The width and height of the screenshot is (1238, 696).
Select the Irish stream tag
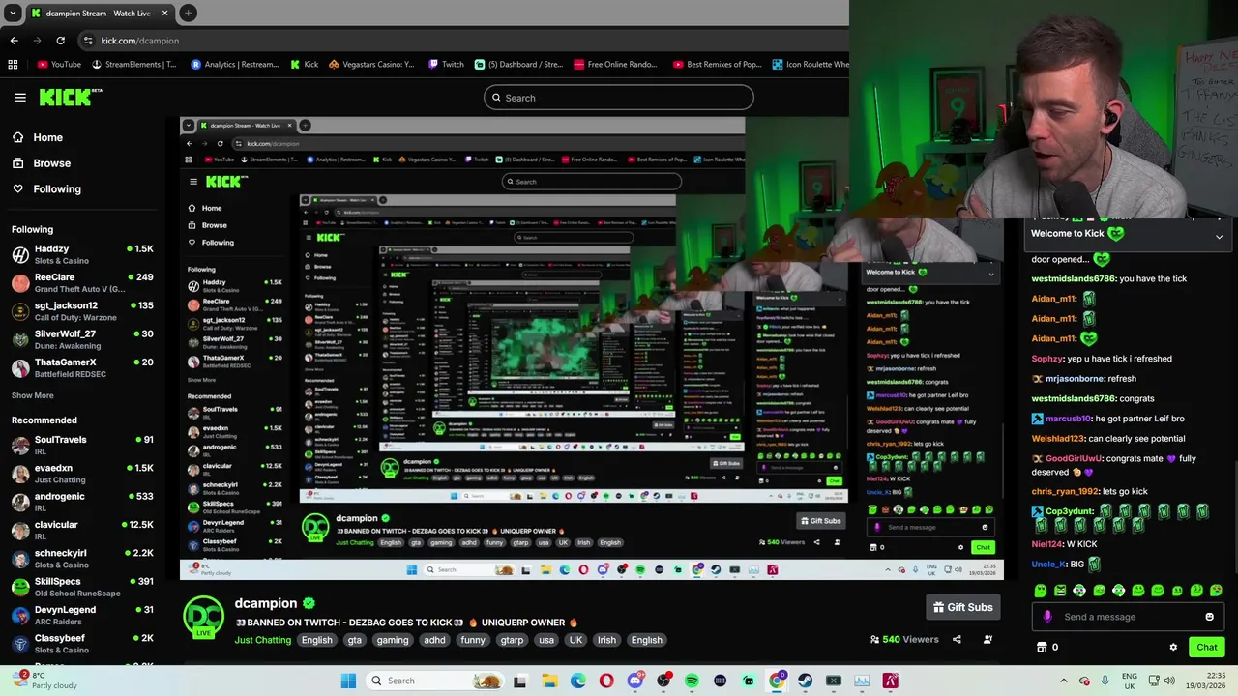606,640
